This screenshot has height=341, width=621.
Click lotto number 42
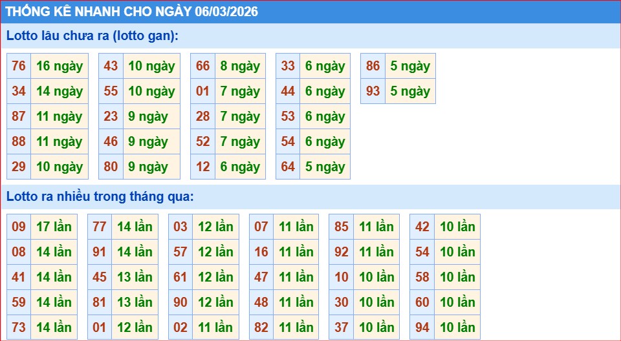[x=422, y=227]
